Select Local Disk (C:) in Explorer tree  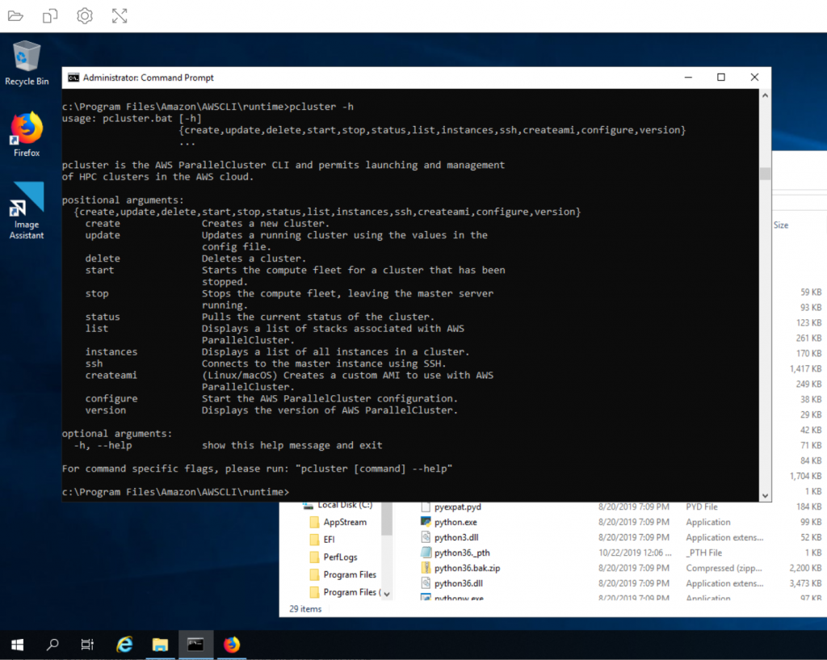338,506
